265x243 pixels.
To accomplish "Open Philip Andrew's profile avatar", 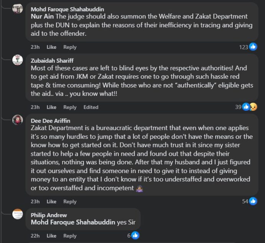I will coord(18,214).
